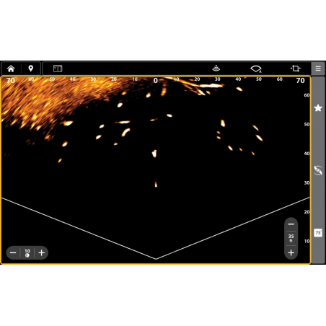Screen dimensions: 326x326
Task: Tap the transducer rotate/crop icon
Action: (296, 69)
